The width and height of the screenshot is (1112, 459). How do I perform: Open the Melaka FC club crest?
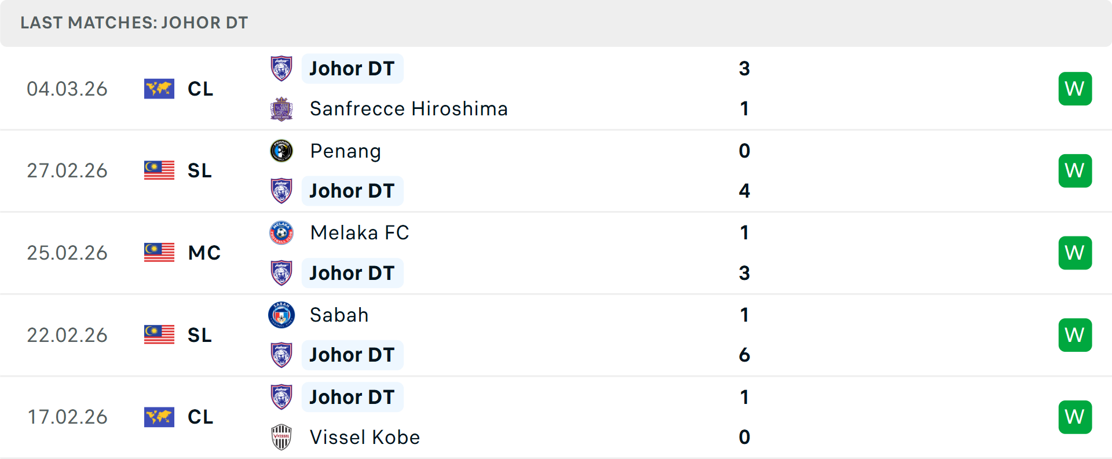pyautogui.click(x=281, y=232)
